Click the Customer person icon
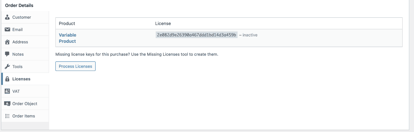 point(7,17)
